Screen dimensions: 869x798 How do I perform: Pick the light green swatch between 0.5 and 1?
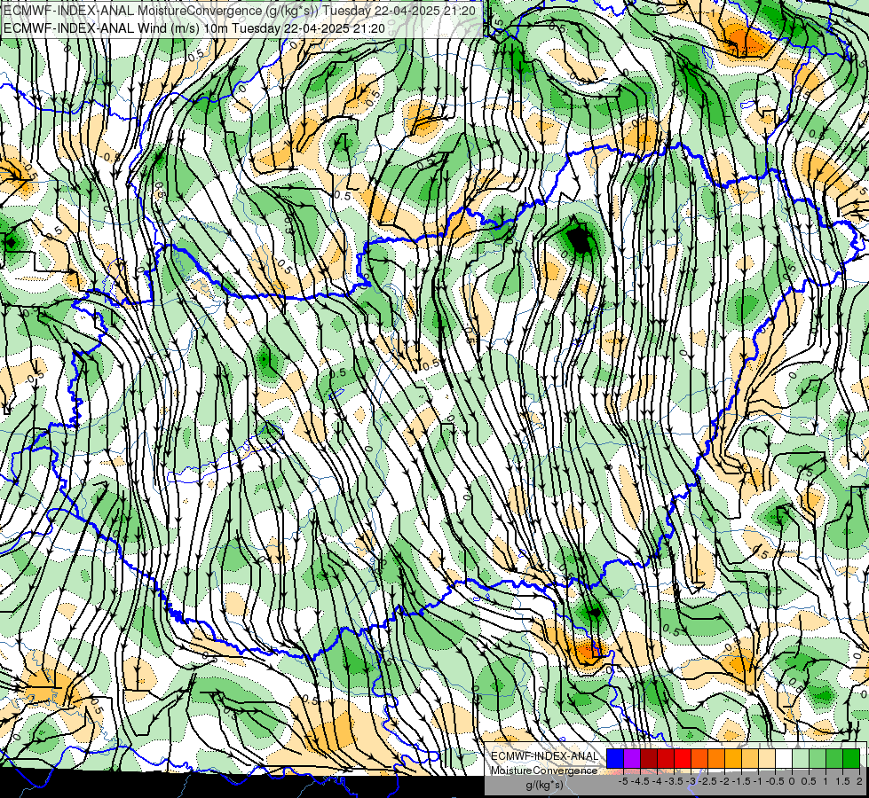tap(818, 759)
